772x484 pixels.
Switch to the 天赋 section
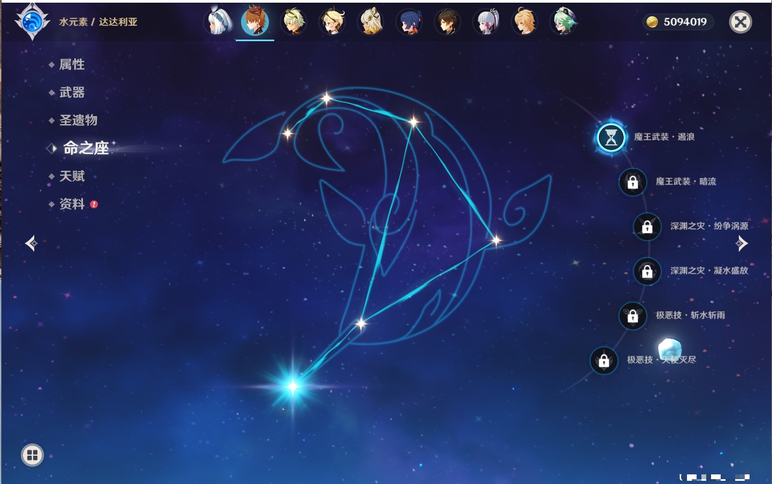coord(72,176)
